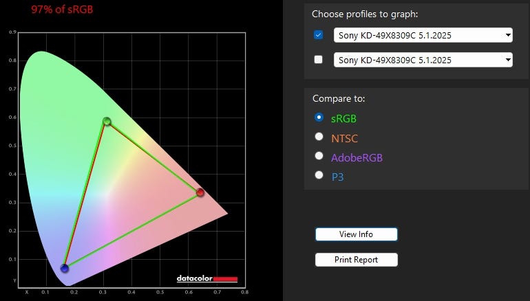Select the P3 comparison radio button

point(319,175)
